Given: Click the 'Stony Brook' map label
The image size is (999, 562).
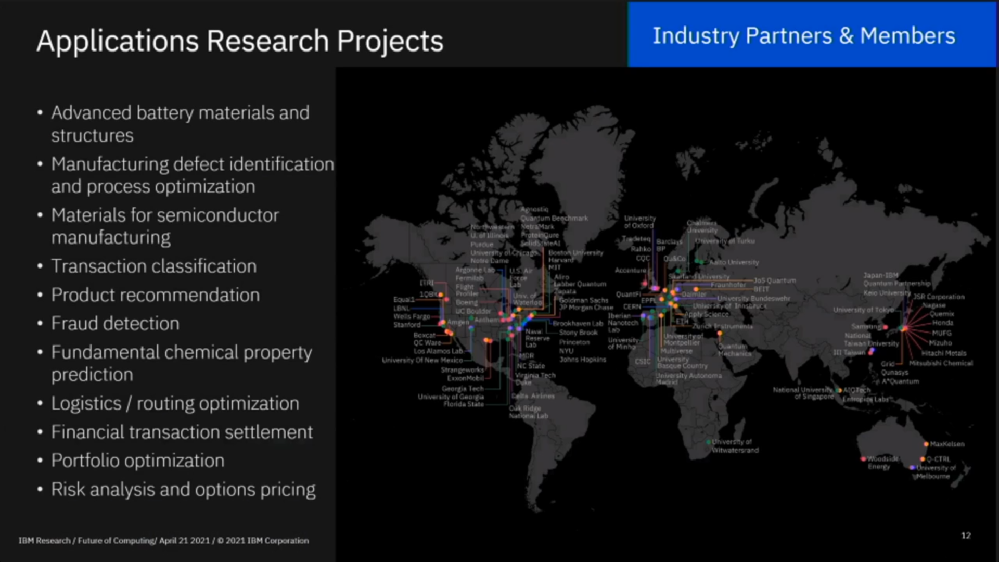Looking at the screenshot, I should pyautogui.click(x=579, y=332).
